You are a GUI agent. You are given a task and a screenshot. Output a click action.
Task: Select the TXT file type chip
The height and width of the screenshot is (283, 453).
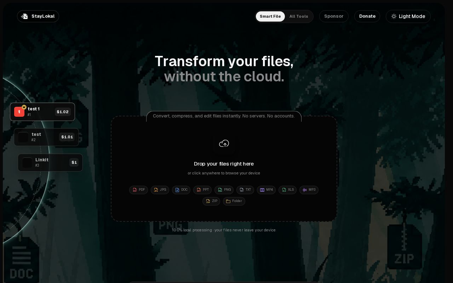pyautogui.click(x=245, y=190)
